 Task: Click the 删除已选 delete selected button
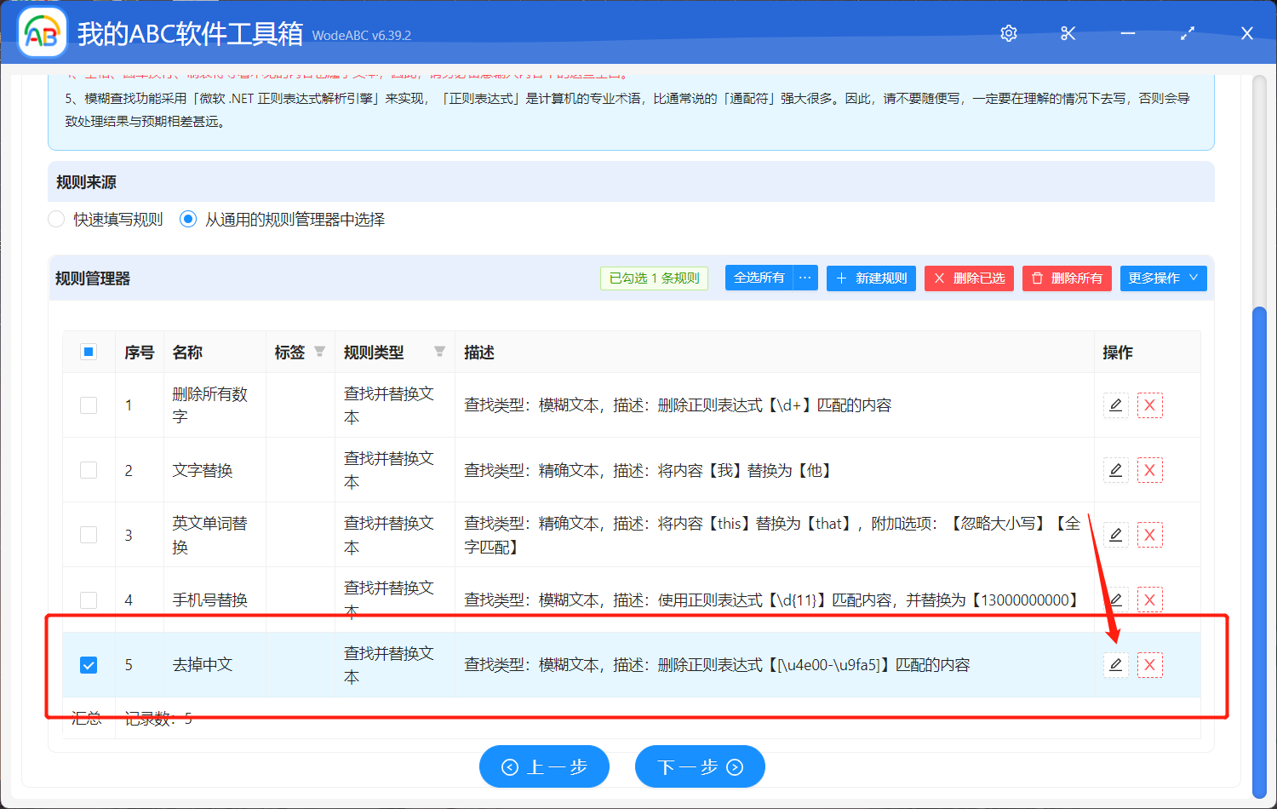click(969, 278)
